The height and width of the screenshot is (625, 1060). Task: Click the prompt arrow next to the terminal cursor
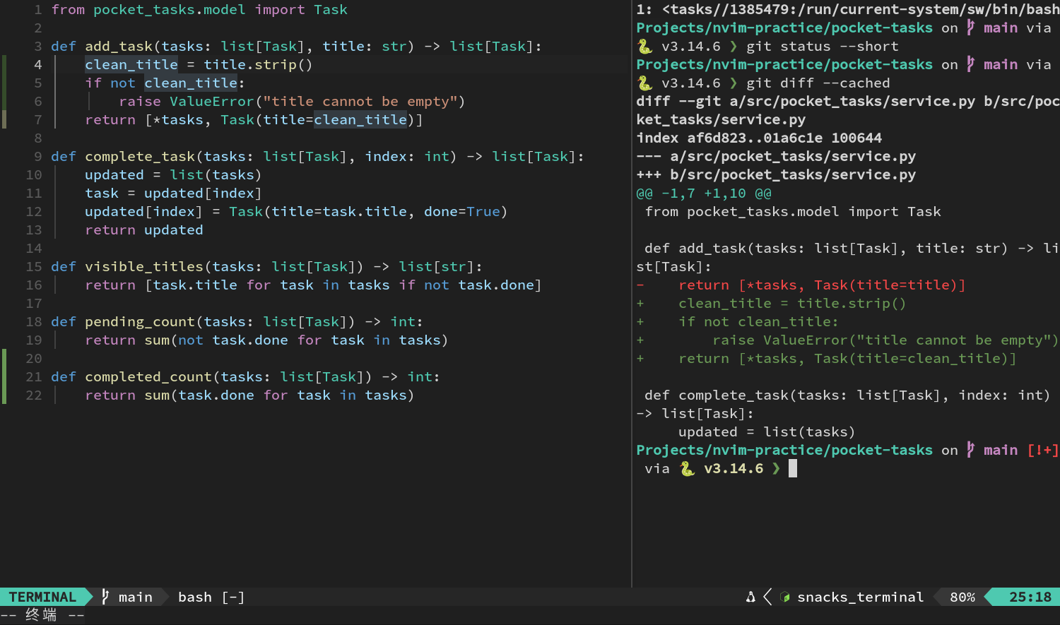coord(776,469)
